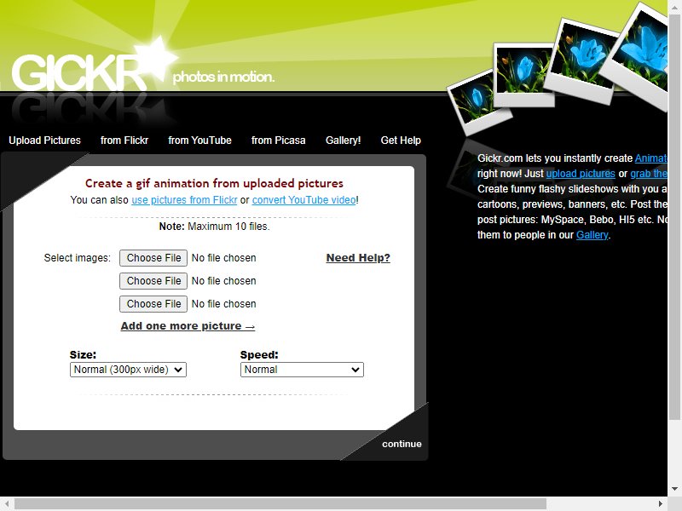Open the Upload Pictures menu item
This screenshot has width=682, height=511.
tap(45, 141)
